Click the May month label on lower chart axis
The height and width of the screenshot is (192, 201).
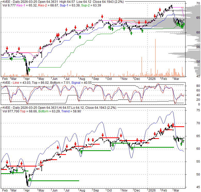[41, 190]
